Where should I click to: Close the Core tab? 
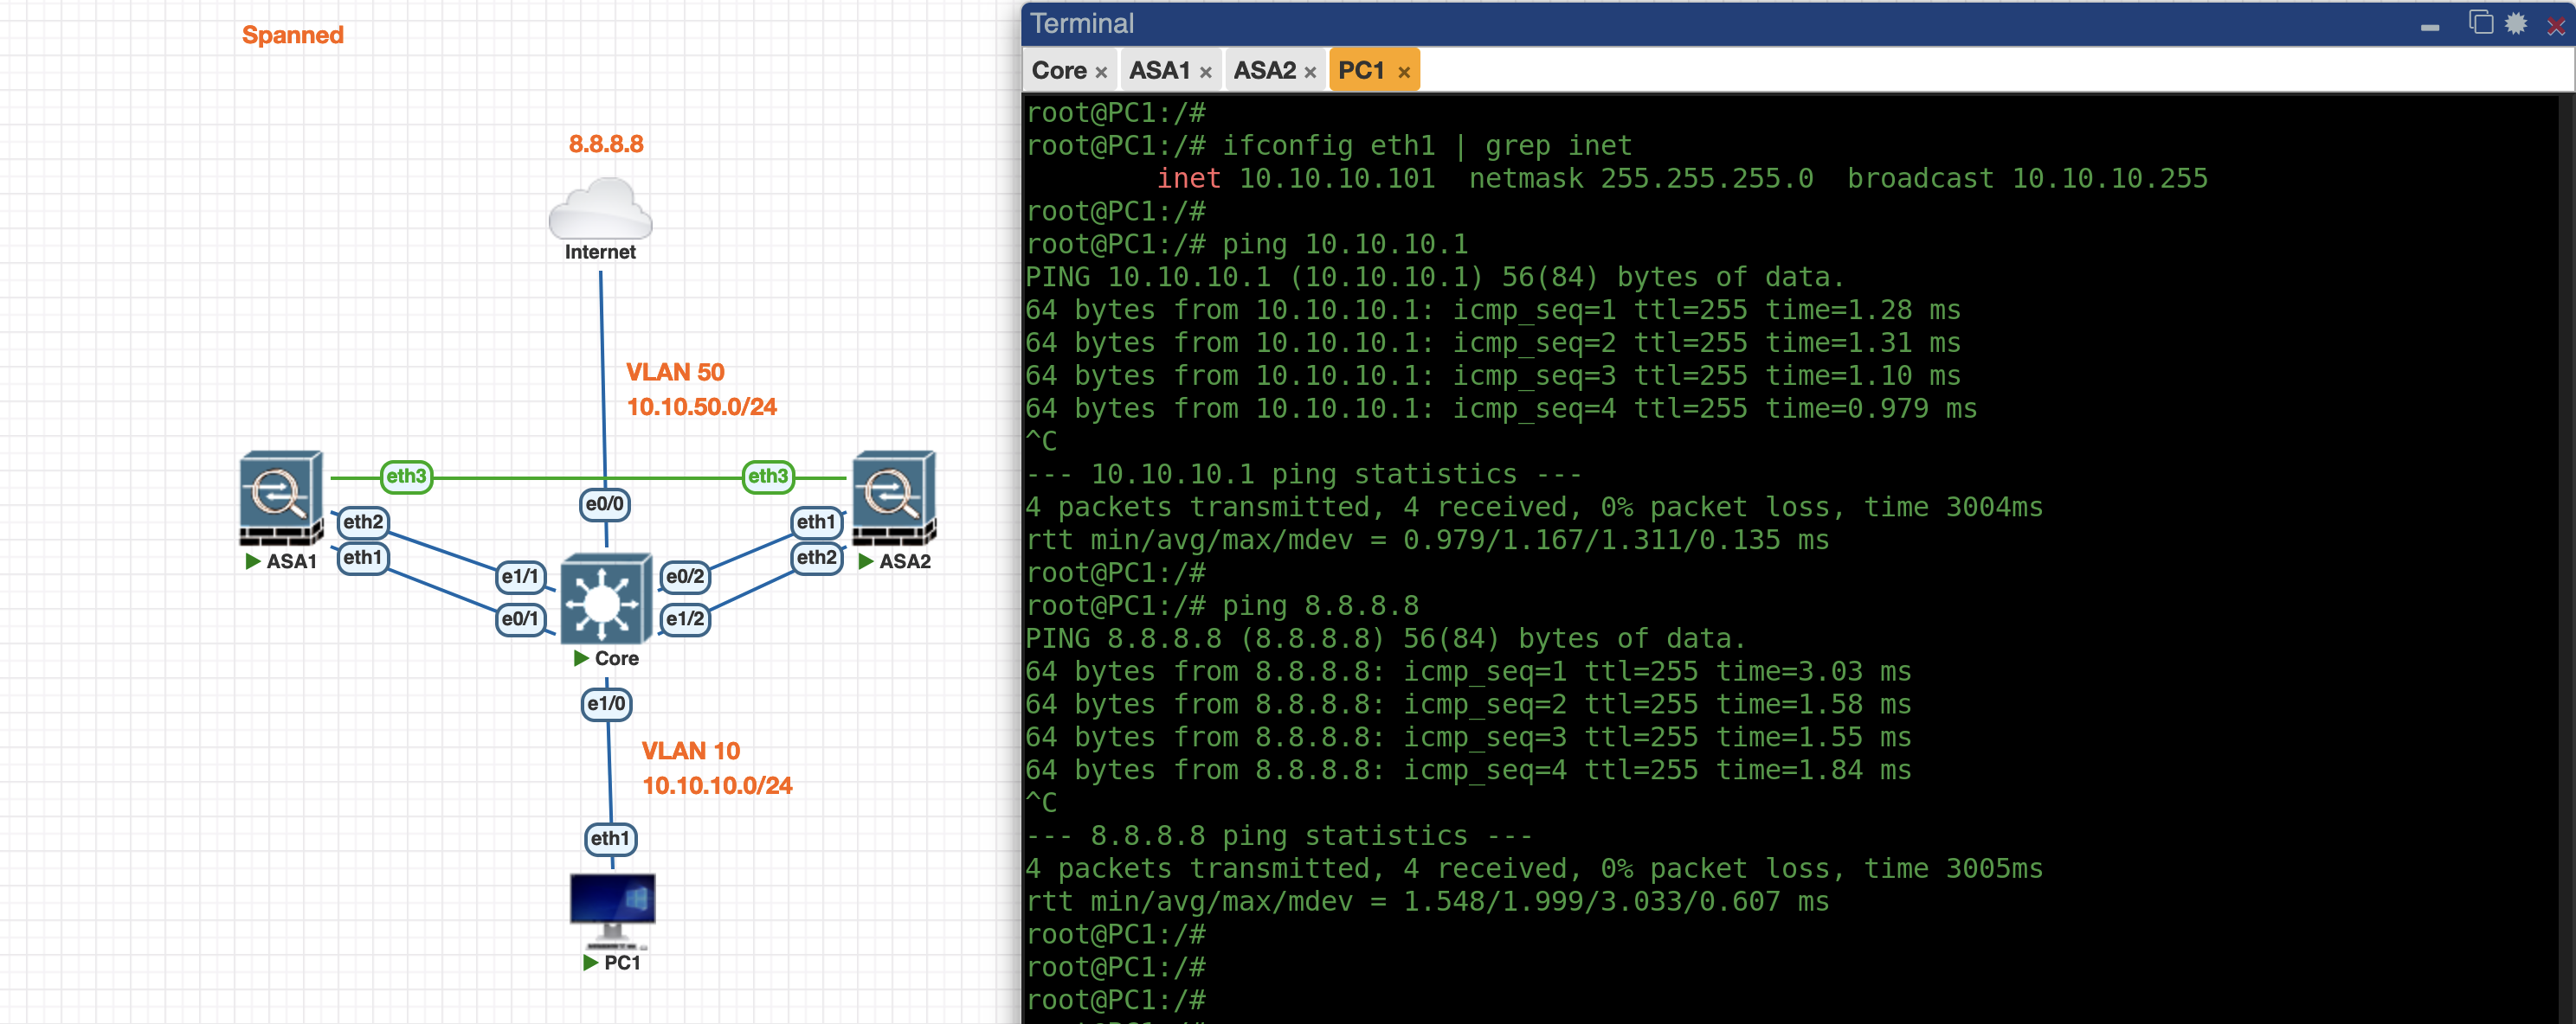click(1101, 72)
